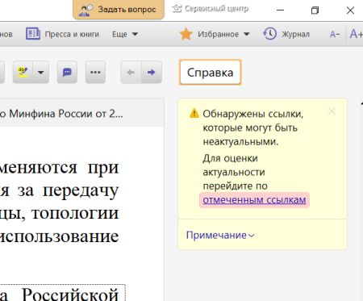The width and height of the screenshot is (363, 301).
Task: Decrease font size with A- button
Action: [x=335, y=34]
